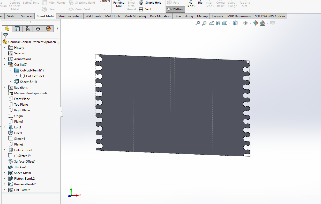Click the Edit Appearance icon

pyautogui.click(x=256, y=23)
